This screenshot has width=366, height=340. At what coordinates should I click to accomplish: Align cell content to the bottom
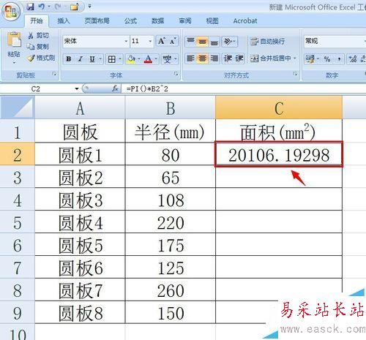214,42
